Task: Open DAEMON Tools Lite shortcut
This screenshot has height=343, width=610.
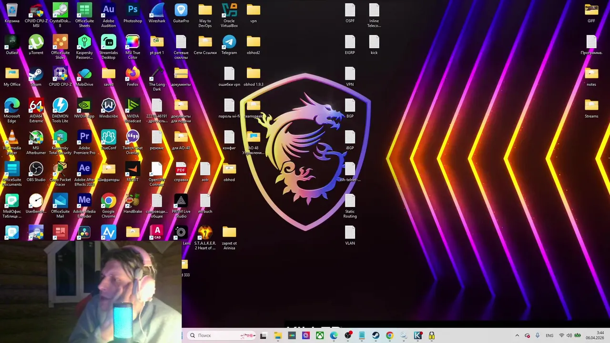Action: coord(60,111)
